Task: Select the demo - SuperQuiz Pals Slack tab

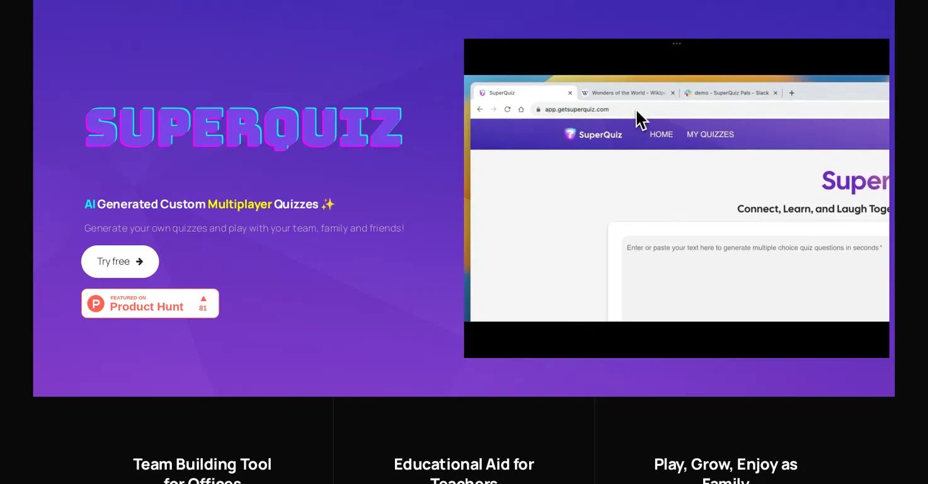Action: [731, 93]
